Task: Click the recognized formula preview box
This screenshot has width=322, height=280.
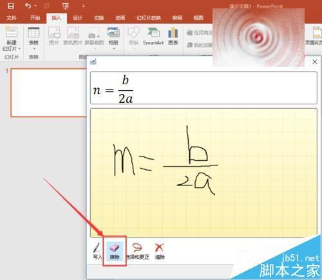Action: [x=204, y=88]
